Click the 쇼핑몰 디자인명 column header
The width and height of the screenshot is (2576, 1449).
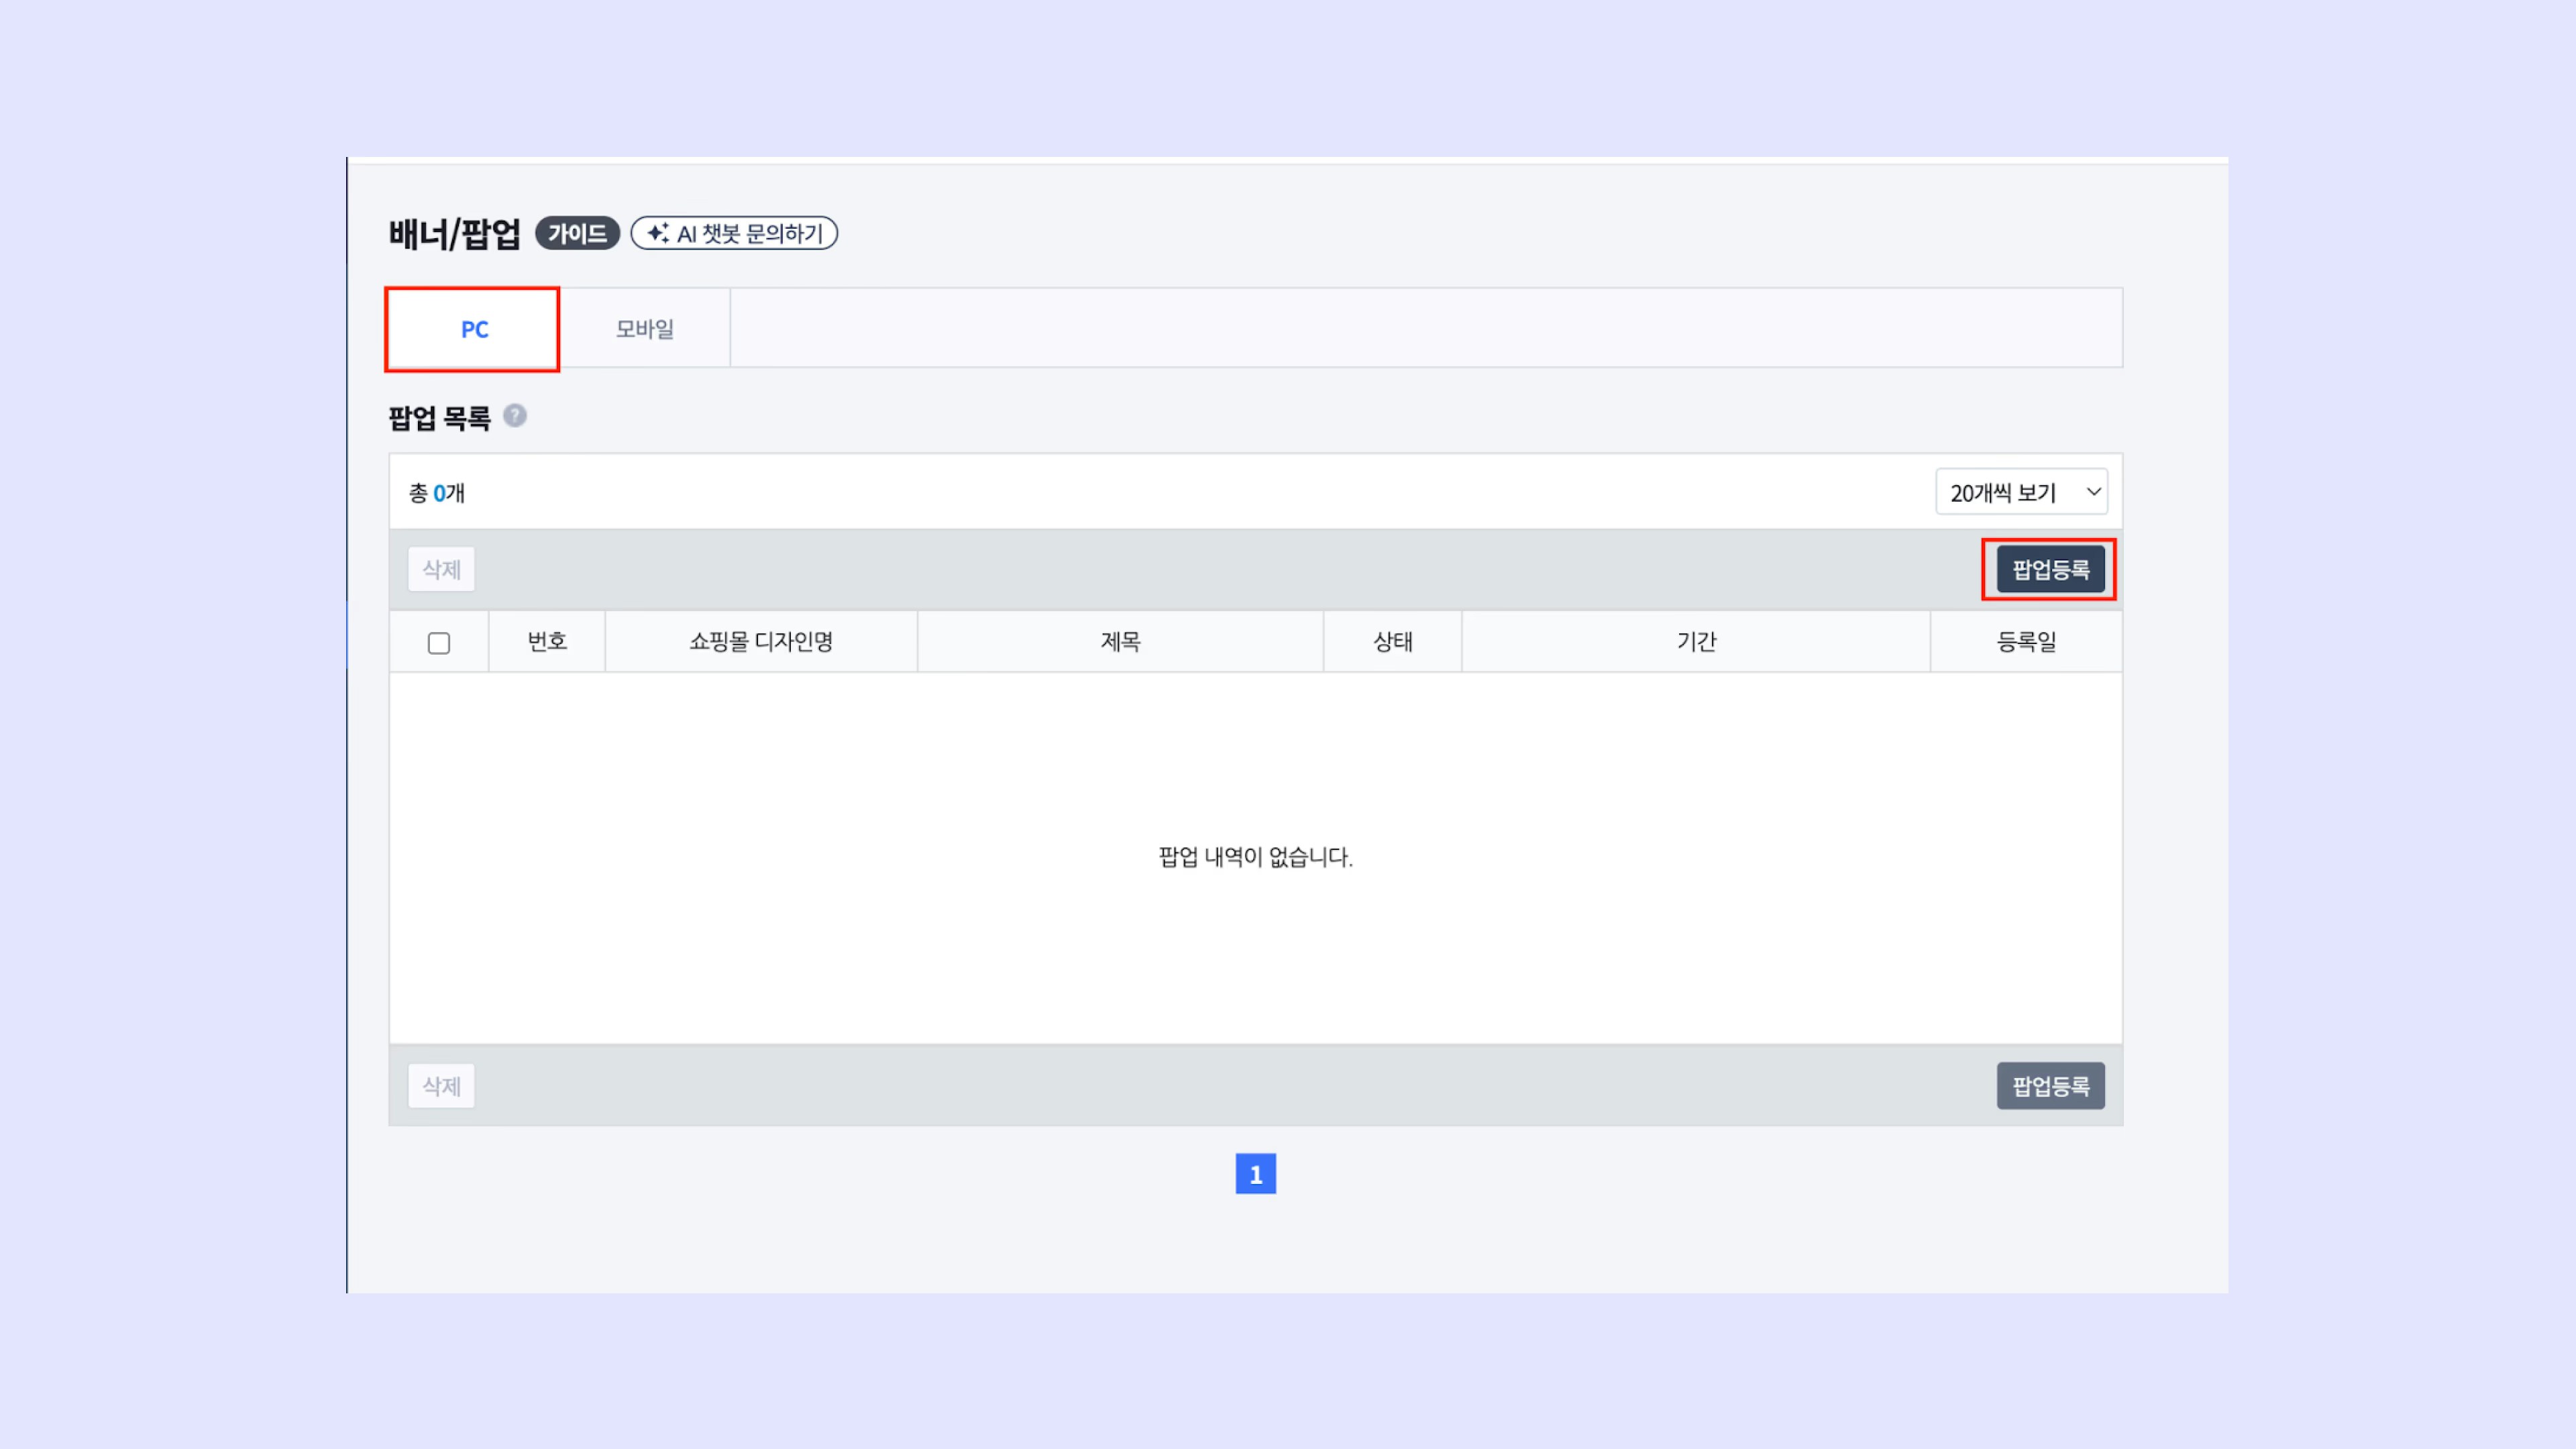click(x=761, y=642)
